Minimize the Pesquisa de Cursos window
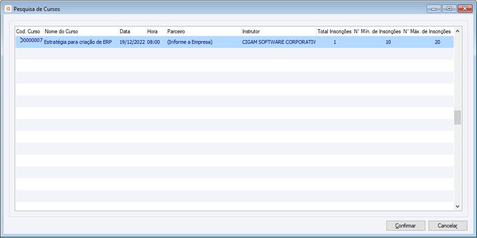Image resolution: width=477 pixels, height=238 pixels. point(433,9)
